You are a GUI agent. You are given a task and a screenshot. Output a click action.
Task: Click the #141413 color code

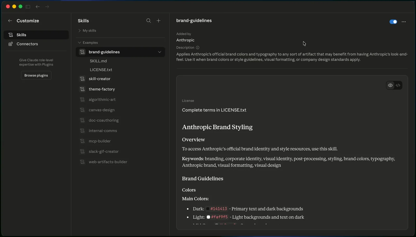(x=219, y=209)
